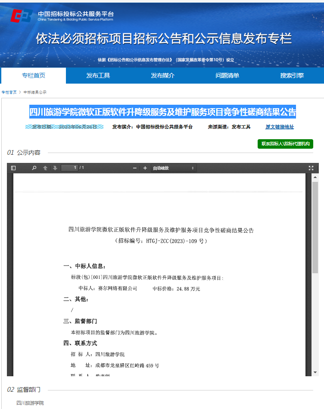This screenshot has width=324, height=409.
Task: Click 来源渠道：发布工具 text
Action: pyautogui.click(x=229, y=127)
